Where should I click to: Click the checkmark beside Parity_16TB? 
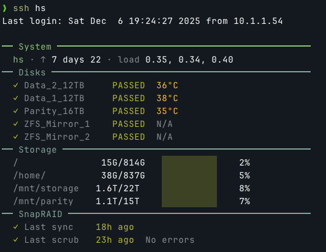(x=15, y=111)
